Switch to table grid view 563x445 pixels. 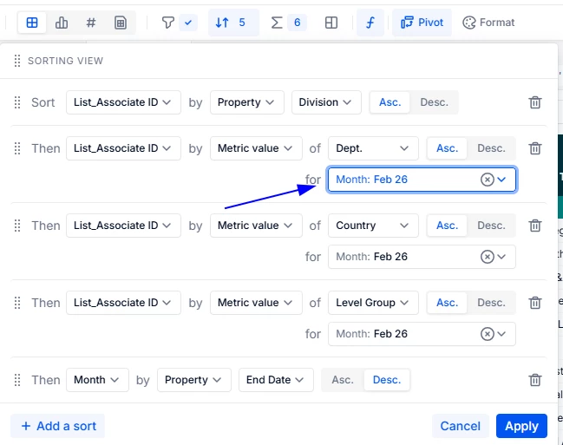click(x=32, y=23)
